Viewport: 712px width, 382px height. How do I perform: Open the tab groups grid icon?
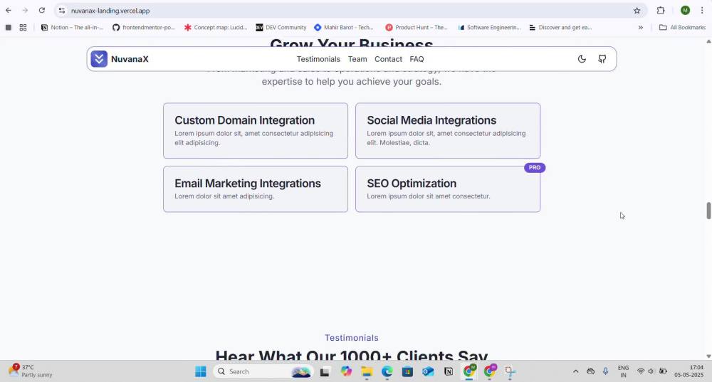pyautogui.click(x=23, y=28)
